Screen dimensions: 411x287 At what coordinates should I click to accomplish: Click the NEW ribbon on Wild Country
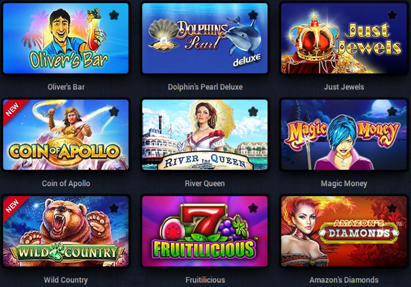click(13, 206)
